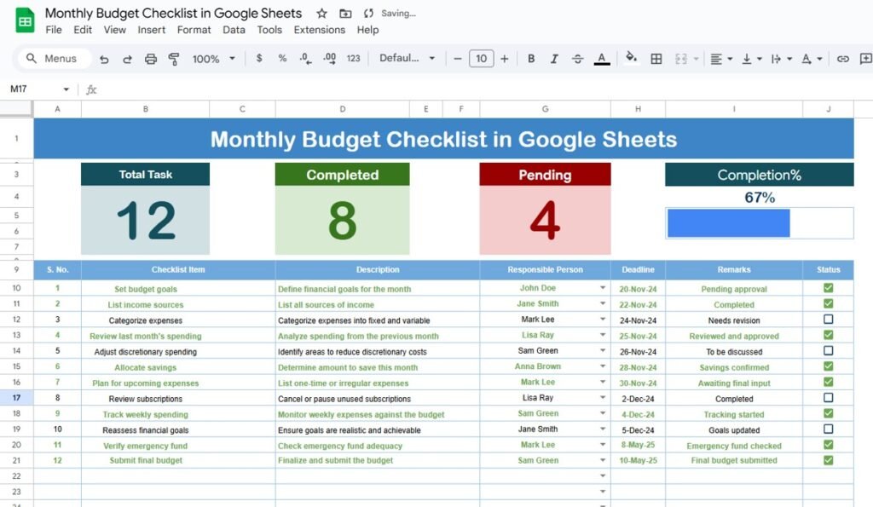Open the Extensions menu
Viewport: 873px width, 507px height.
pyautogui.click(x=319, y=30)
